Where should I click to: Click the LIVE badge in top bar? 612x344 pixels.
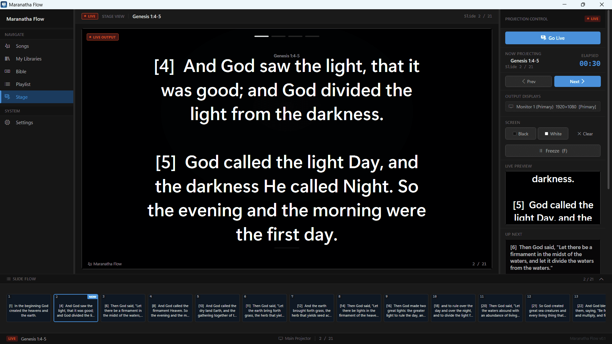pos(90,16)
